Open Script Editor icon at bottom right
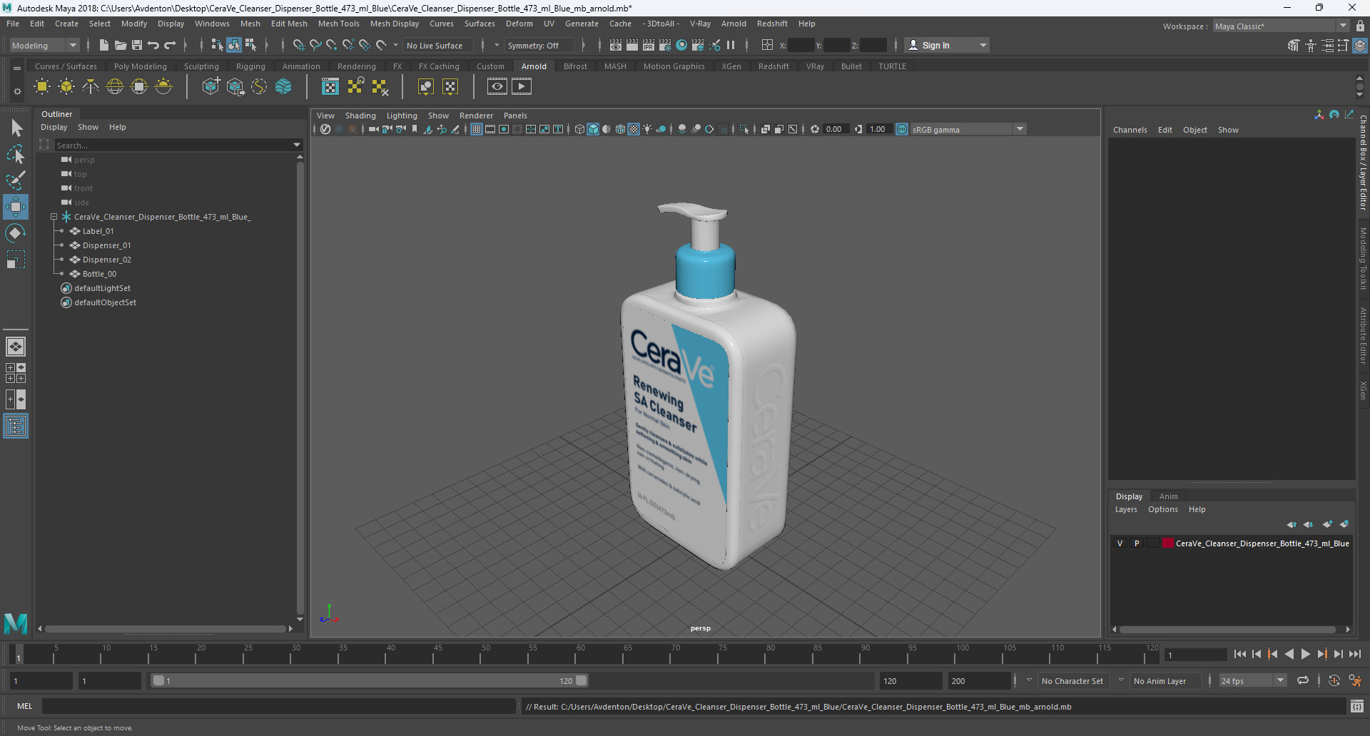Image resolution: width=1370 pixels, height=736 pixels. click(1357, 707)
